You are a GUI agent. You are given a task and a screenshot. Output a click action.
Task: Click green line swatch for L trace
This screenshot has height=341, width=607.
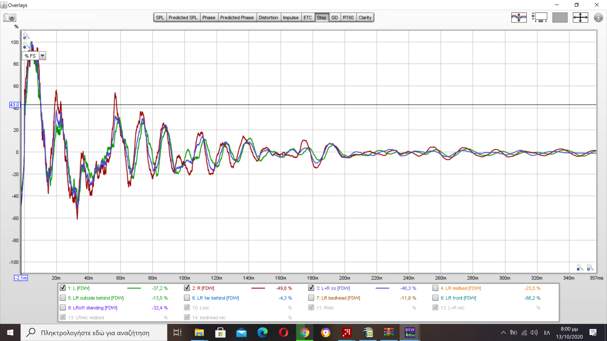134,288
